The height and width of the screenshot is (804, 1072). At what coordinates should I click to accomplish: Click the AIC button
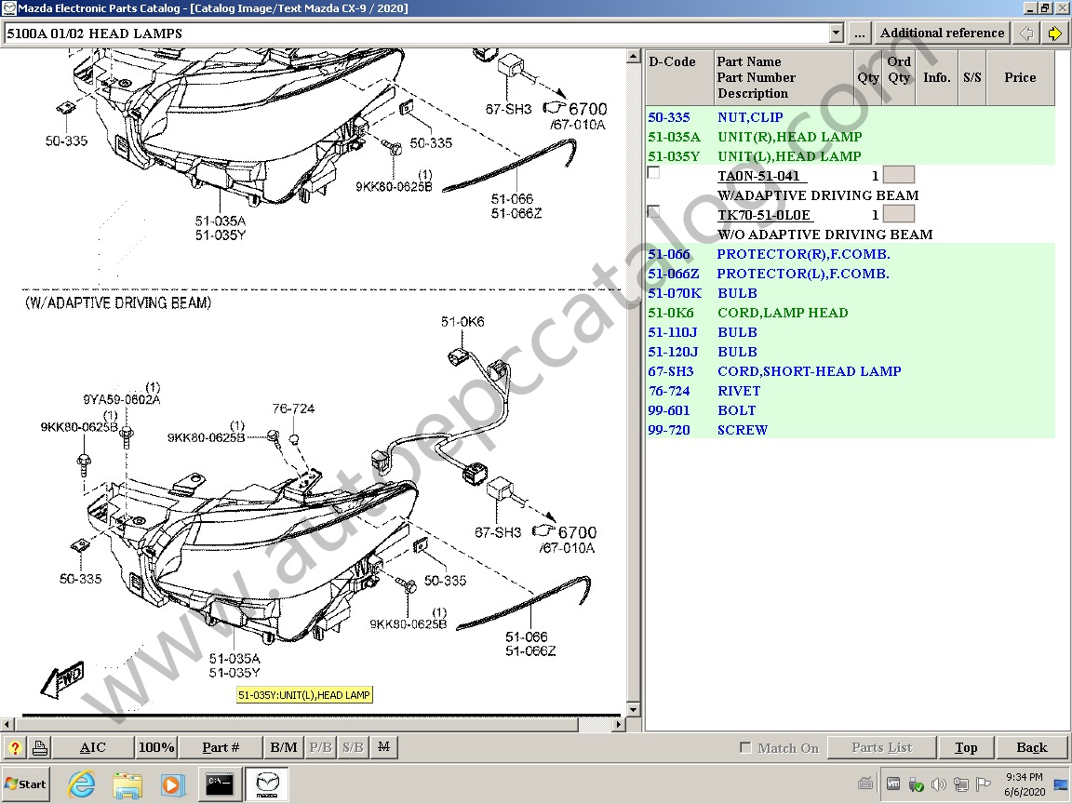93,747
